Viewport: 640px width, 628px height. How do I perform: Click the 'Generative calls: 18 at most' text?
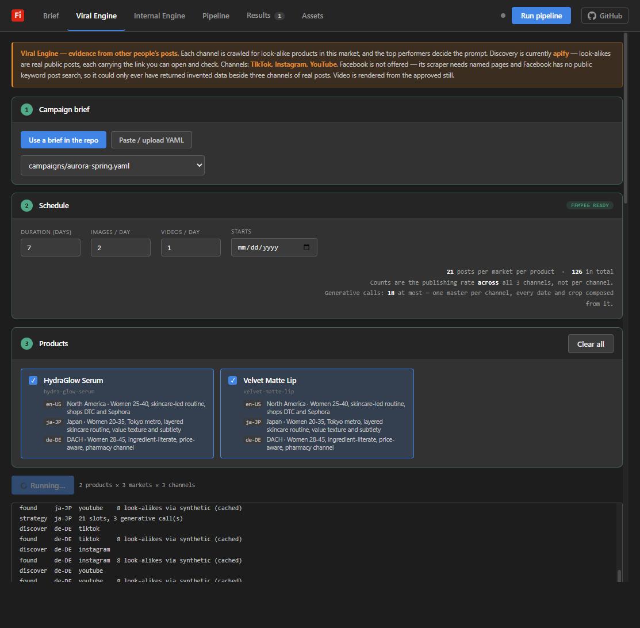pyautogui.click(x=373, y=293)
